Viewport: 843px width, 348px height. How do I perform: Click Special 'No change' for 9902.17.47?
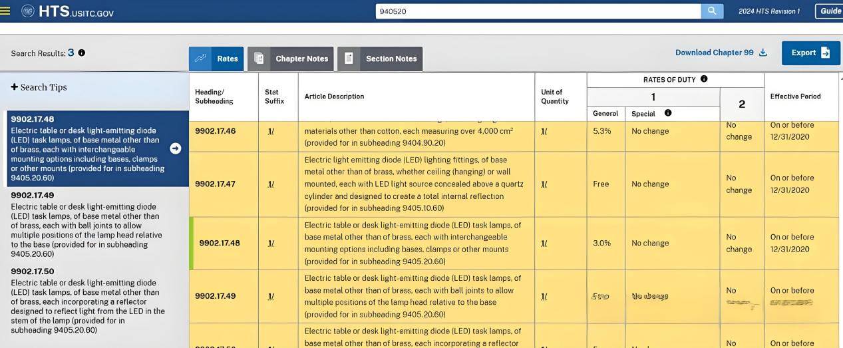(x=650, y=184)
